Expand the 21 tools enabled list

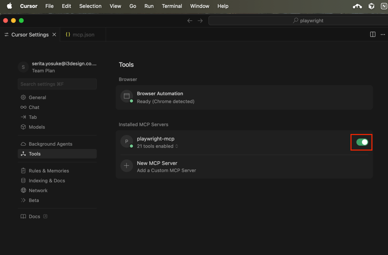[157, 146]
